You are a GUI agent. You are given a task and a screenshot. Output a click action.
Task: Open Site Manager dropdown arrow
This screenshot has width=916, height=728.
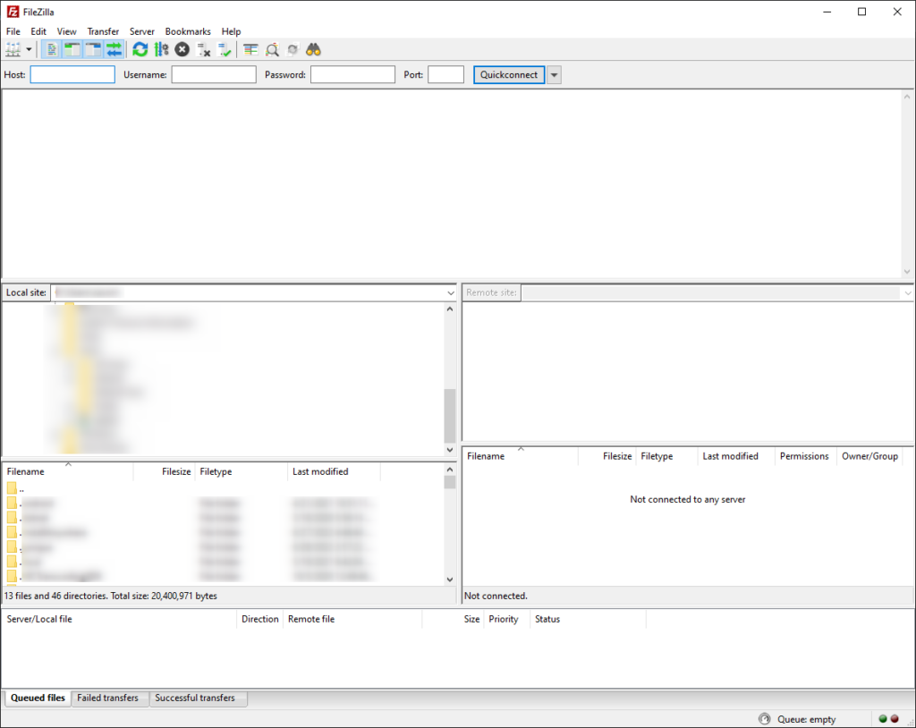29,50
